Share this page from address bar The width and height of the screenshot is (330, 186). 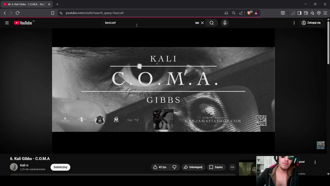click(x=241, y=13)
